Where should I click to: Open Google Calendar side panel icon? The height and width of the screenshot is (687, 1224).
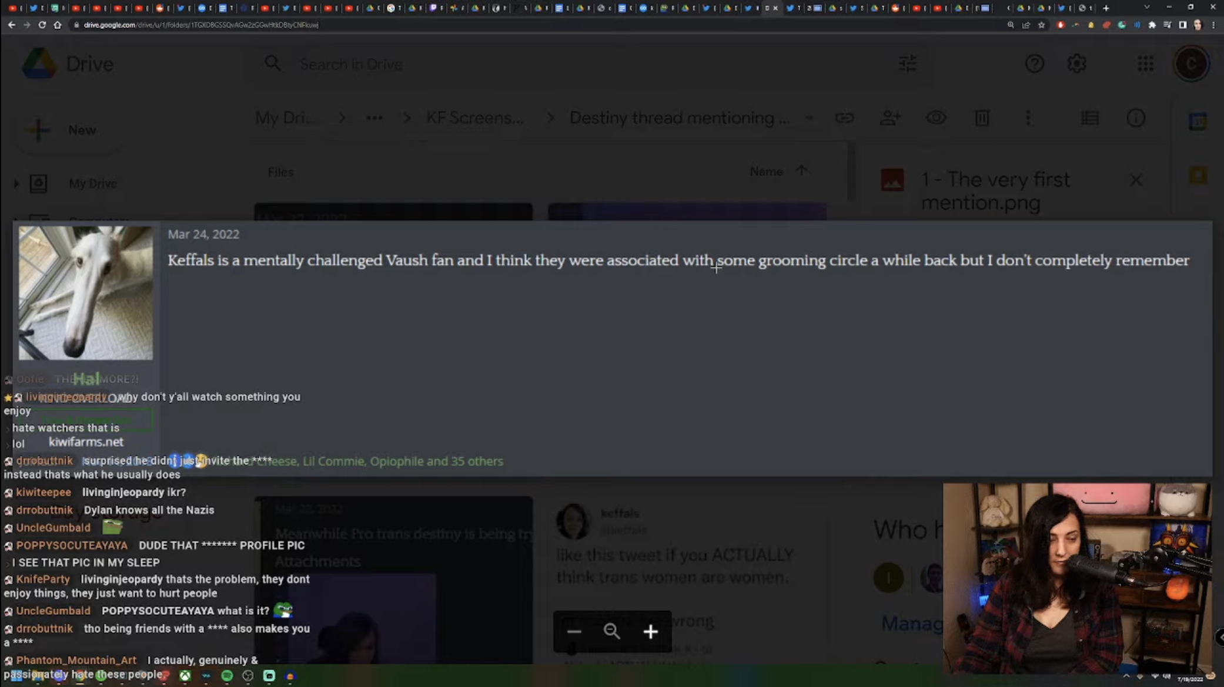[x=1198, y=122]
